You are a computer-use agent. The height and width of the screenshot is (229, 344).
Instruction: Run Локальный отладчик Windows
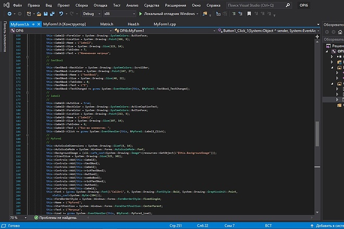pos(169,14)
